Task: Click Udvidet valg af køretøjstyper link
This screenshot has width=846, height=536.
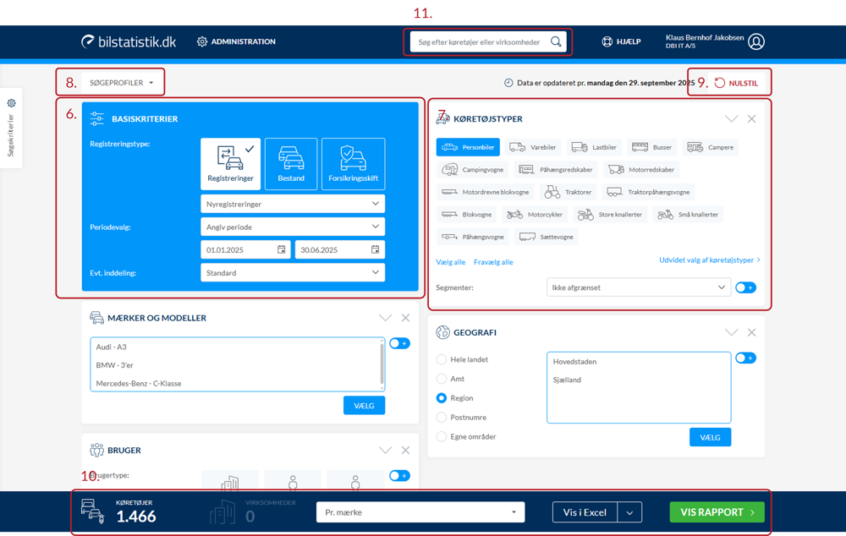Action: click(x=709, y=260)
